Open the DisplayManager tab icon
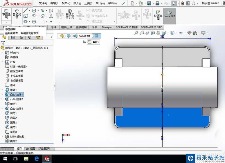The height and width of the screenshot is (163, 225). tap(38, 38)
